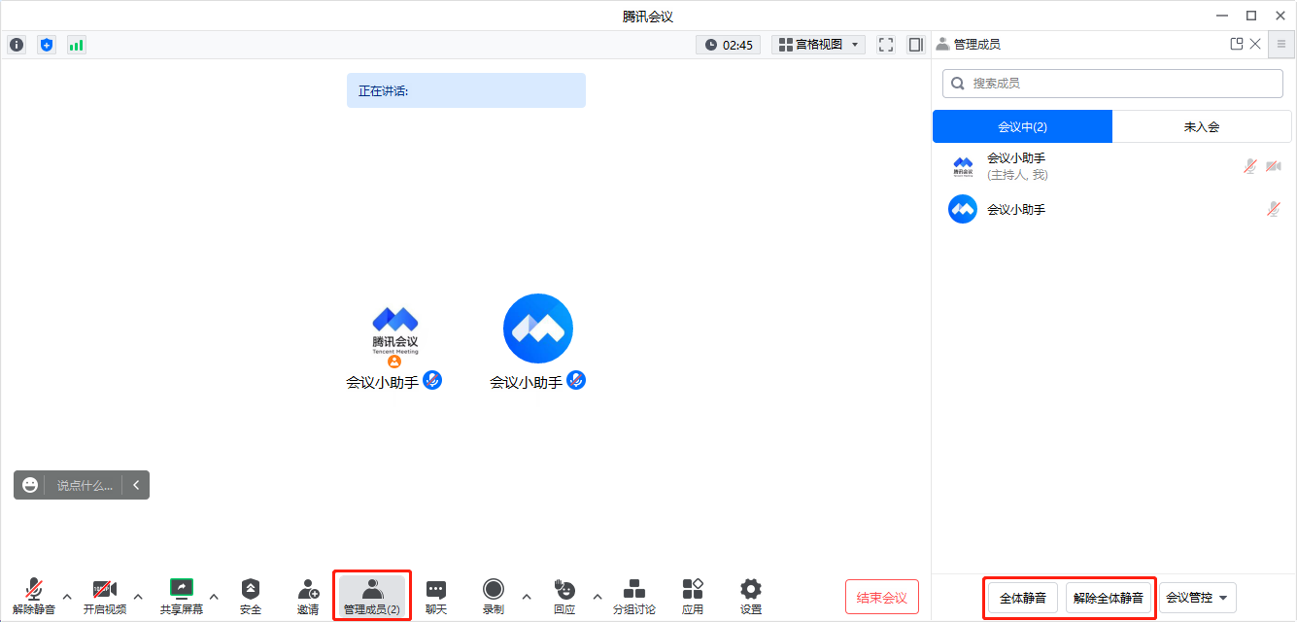Click the 搜索成员 search field

click(x=1112, y=84)
